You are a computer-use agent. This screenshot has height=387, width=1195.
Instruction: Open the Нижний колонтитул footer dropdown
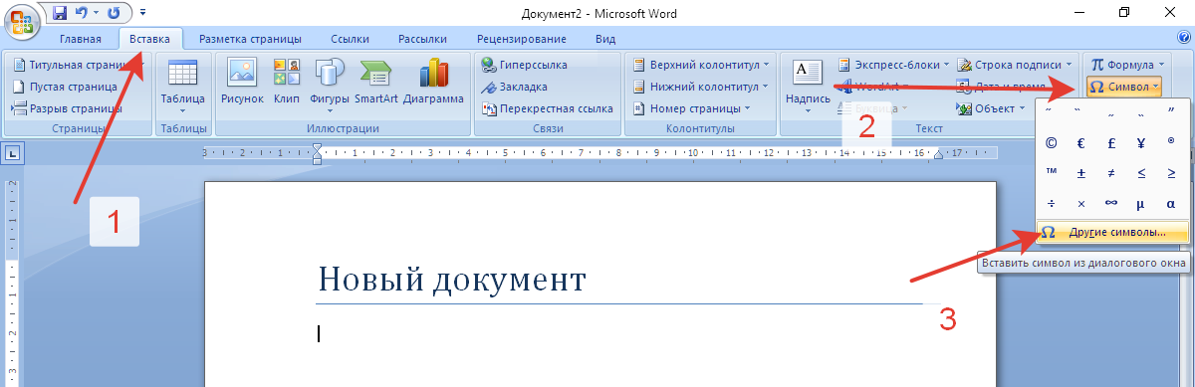point(700,87)
